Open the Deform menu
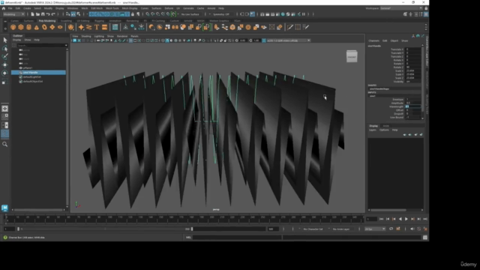Screen dimensions: 480x270 [169, 8]
